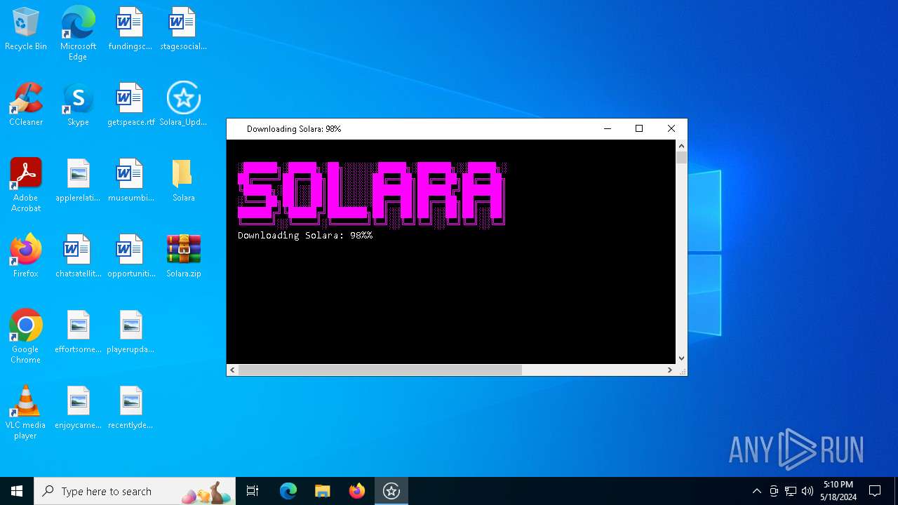Select the Solara.zip archive icon
Viewport: 898px width, 505px height.
(183, 257)
